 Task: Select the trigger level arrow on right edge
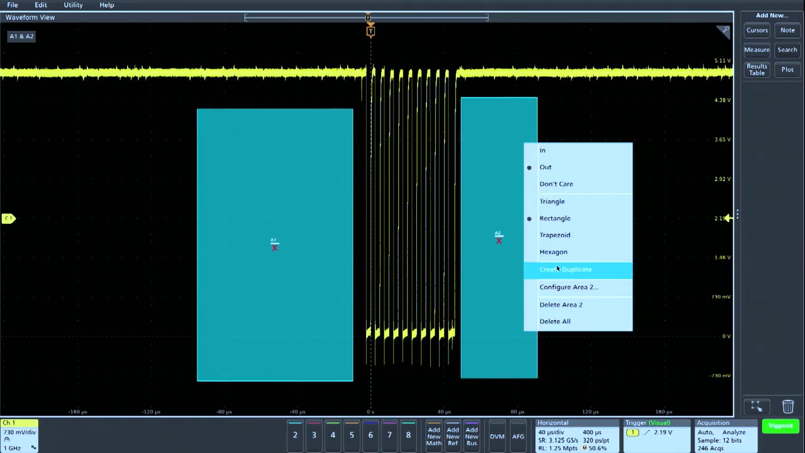pos(727,218)
